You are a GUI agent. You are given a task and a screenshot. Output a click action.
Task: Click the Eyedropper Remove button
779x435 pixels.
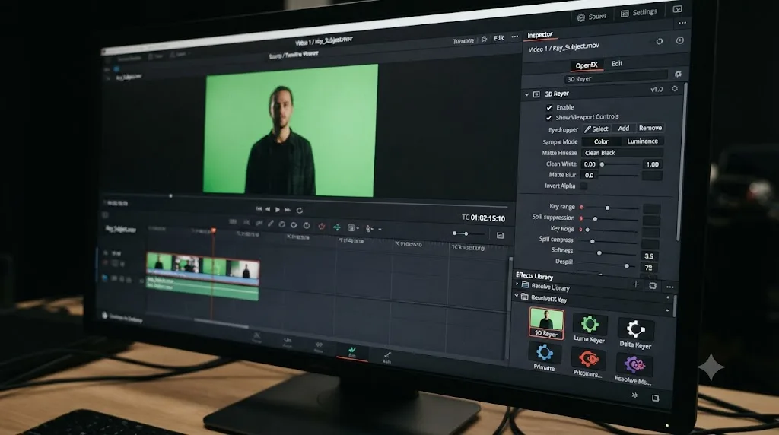click(650, 128)
